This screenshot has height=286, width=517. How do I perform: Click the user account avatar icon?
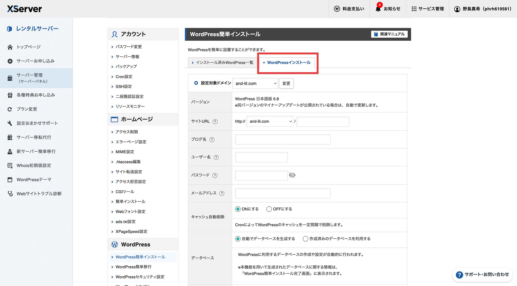point(457,9)
